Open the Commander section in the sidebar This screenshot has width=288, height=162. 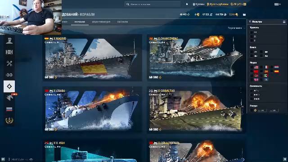[9, 41]
